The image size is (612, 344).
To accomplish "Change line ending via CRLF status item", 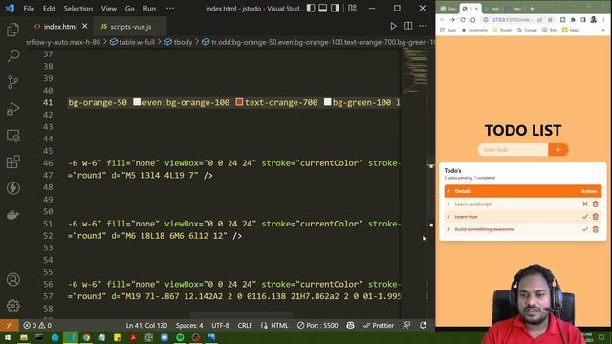I will [245, 325].
